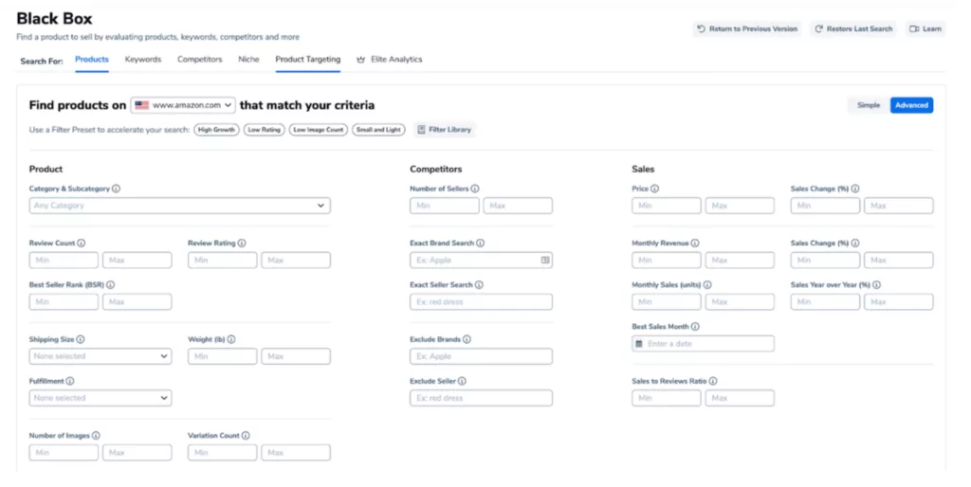Expand the Shipping Size dropdown
The image size is (971, 487).
[100, 356]
